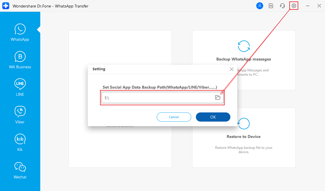Viewport: 325px width, 191px height.
Task: Minimize the Dr.Fone window
Action: (x=308, y=6)
